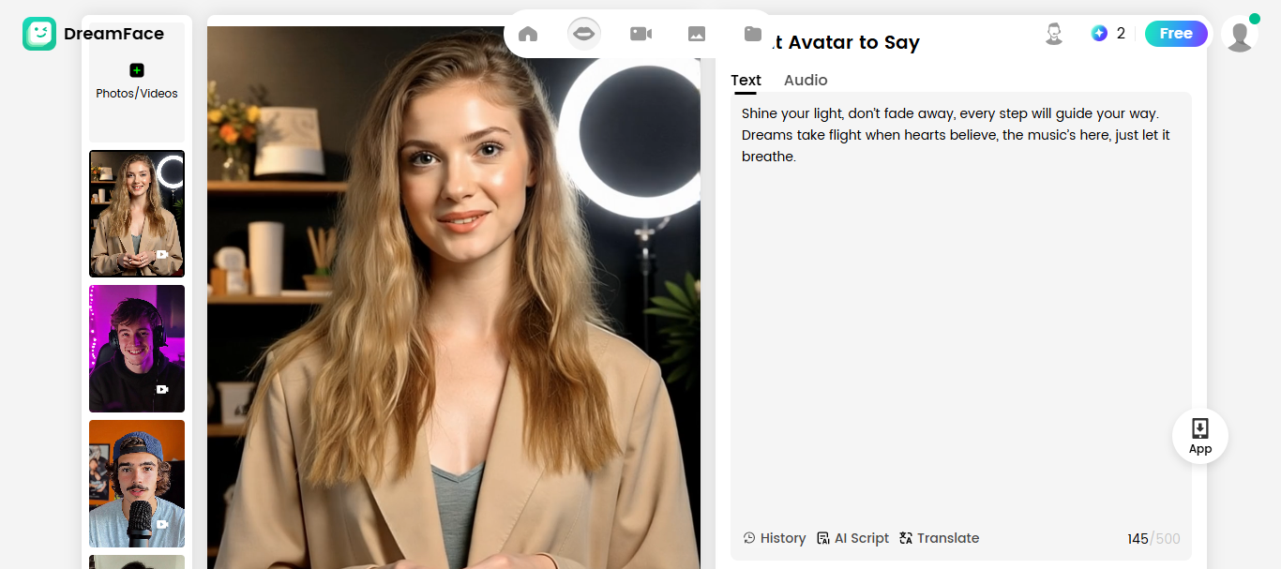The width and height of the screenshot is (1281, 569).
Task: Open script History
Action: tap(775, 538)
